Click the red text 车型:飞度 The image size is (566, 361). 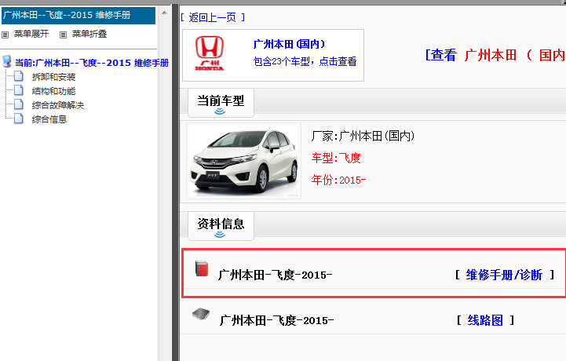(336, 158)
